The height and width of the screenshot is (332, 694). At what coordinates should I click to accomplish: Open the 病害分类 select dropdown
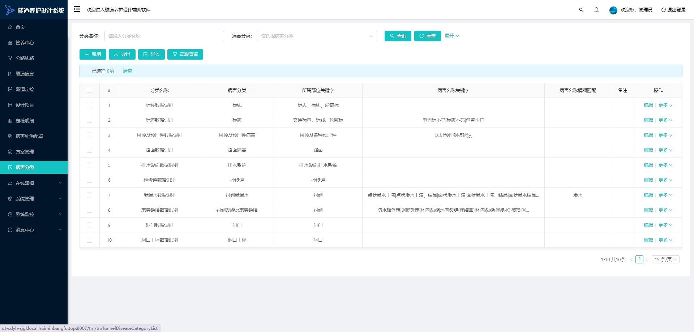click(317, 36)
